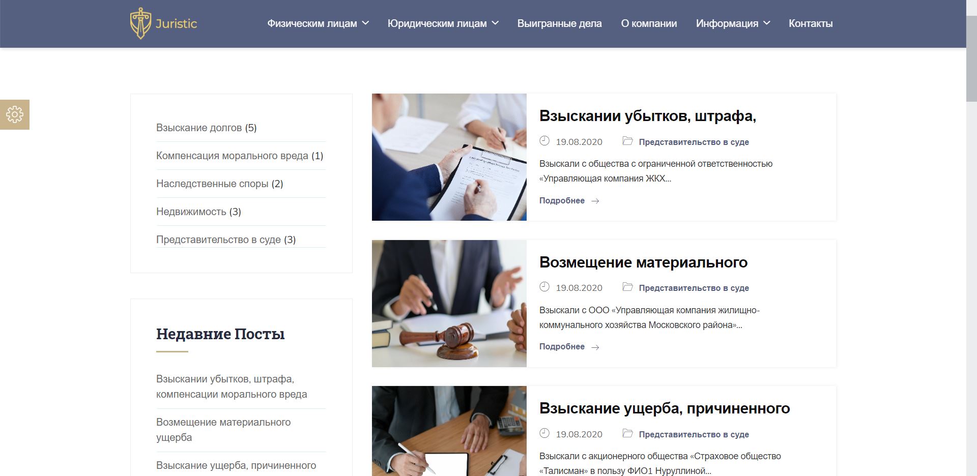Click clock icon on Взыскание ущерба post
This screenshot has height=476, width=977.
[x=544, y=433]
